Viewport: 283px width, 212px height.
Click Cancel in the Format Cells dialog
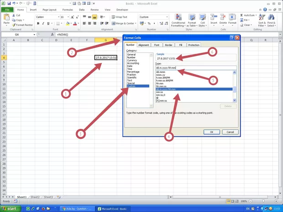tap(231, 132)
